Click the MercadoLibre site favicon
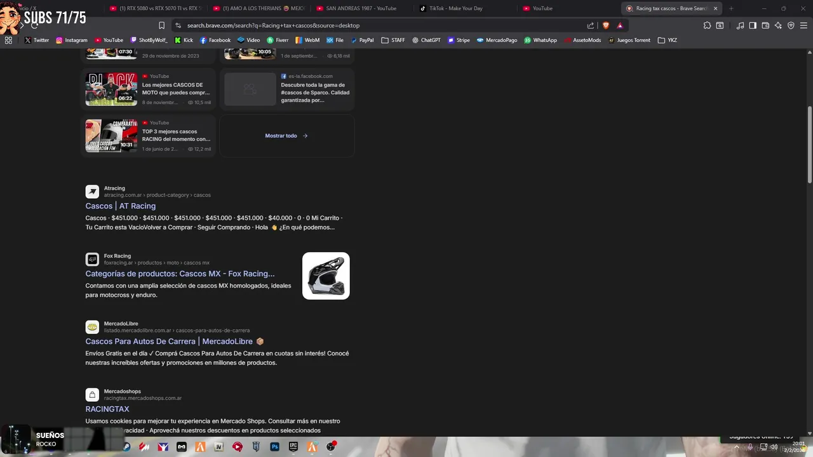The height and width of the screenshot is (457, 813). (93, 327)
